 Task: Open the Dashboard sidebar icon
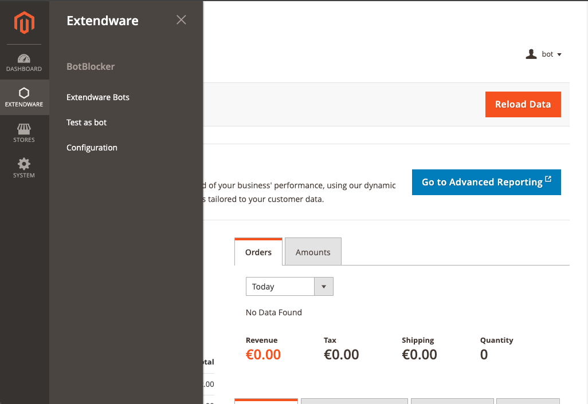pyautogui.click(x=24, y=58)
